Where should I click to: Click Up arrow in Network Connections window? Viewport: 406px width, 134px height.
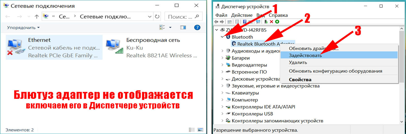(37, 16)
